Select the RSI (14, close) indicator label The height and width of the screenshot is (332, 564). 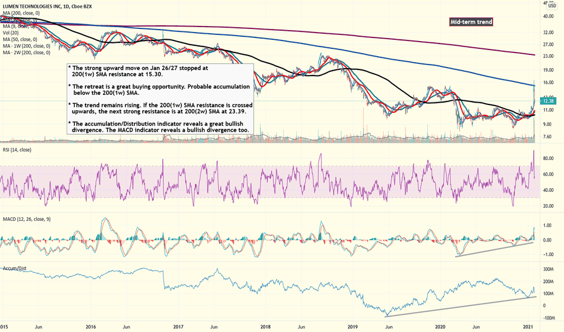[x=17, y=150]
